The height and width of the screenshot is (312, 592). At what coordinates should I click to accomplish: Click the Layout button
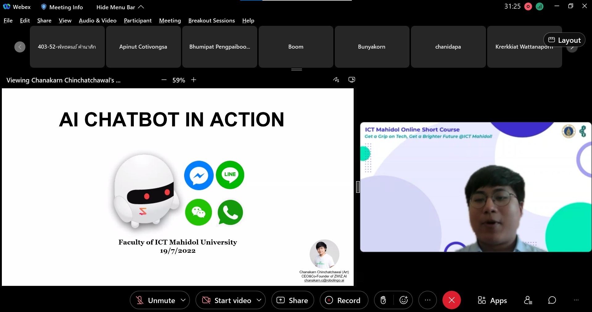click(x=564, y=40)
